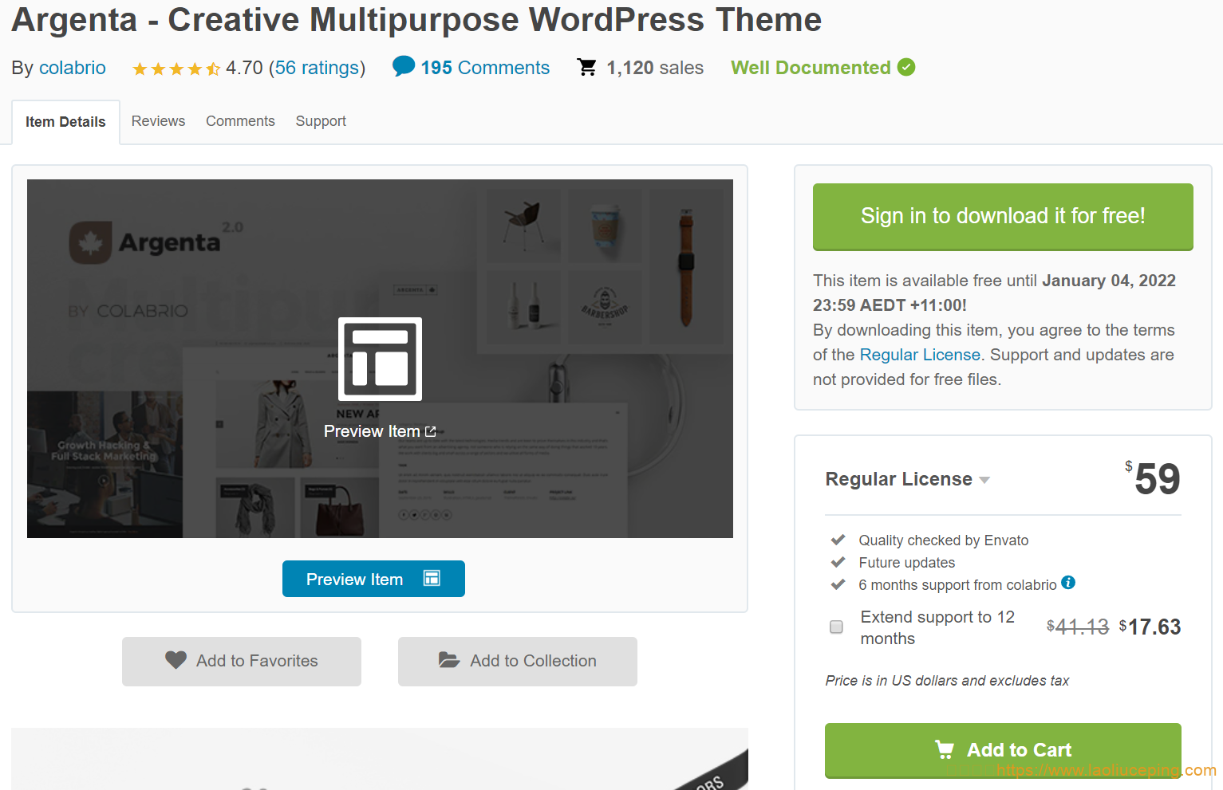Click 'Quality checked by Envato' text
The width and height of the screenshot is (1223, 790).
944,540
